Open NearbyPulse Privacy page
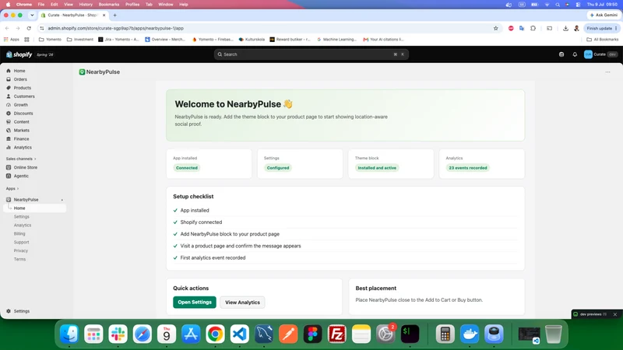 click(21, 250)
